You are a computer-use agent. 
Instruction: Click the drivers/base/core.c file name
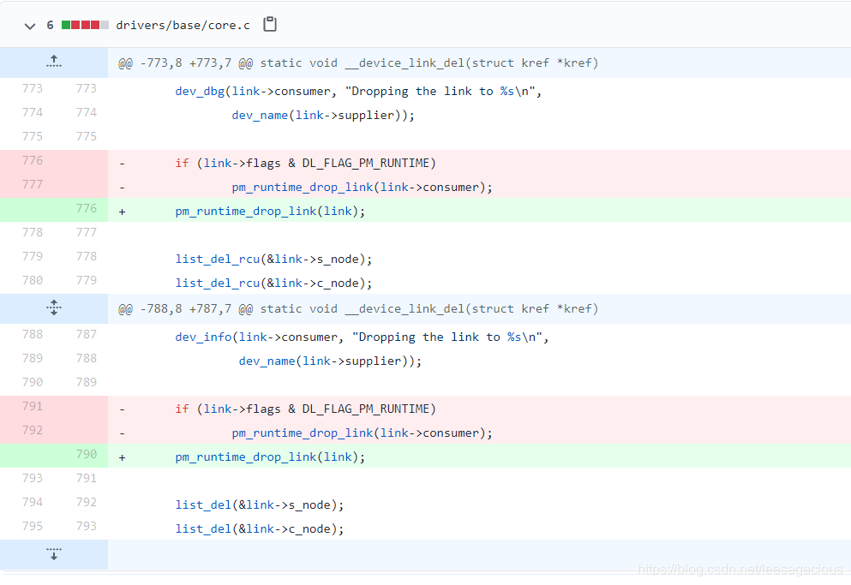(x=183, y=25)
